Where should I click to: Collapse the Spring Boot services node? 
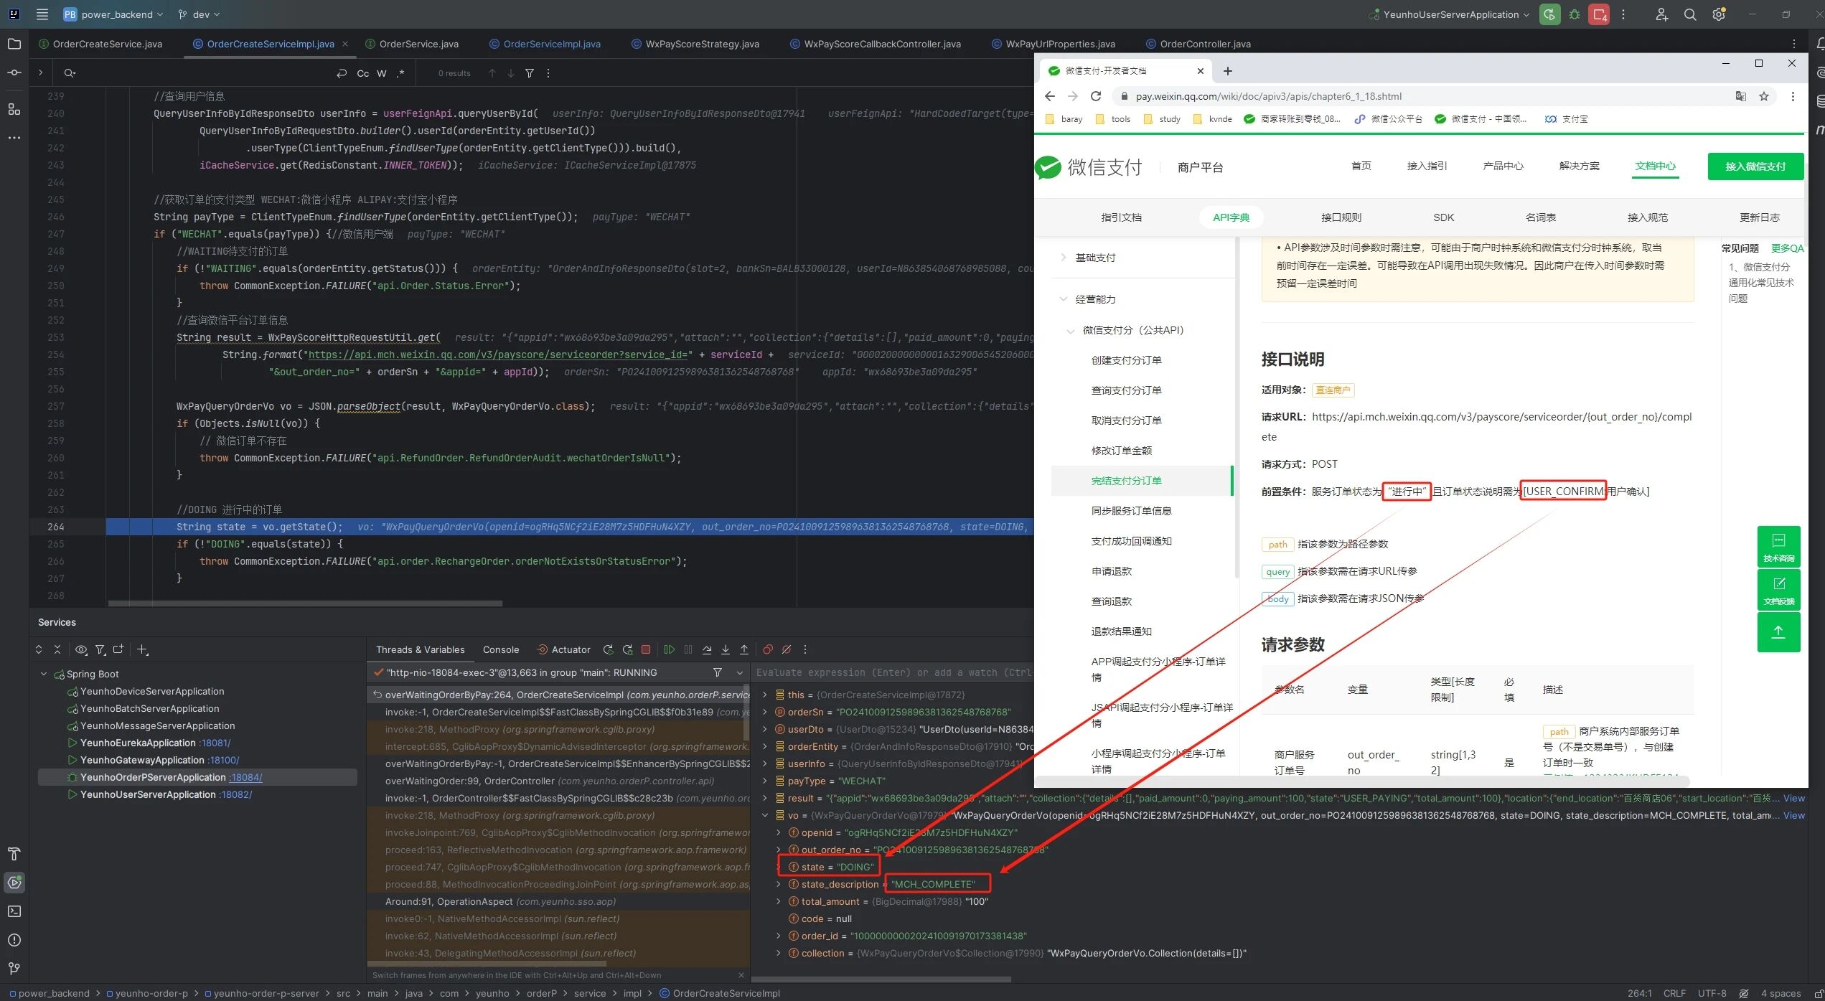point(44,674)
